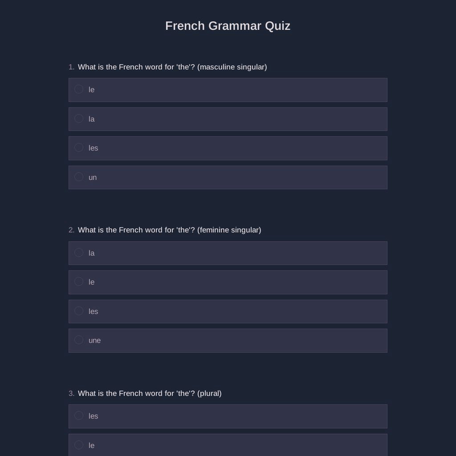Click the question 2 heading about feminine singular
Image resolution: width=456 pixels, height=456 pixels.
tap(170, 230)
